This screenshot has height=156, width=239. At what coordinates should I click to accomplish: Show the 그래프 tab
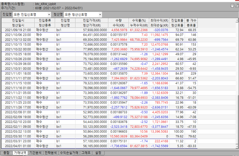pos(86,153)
